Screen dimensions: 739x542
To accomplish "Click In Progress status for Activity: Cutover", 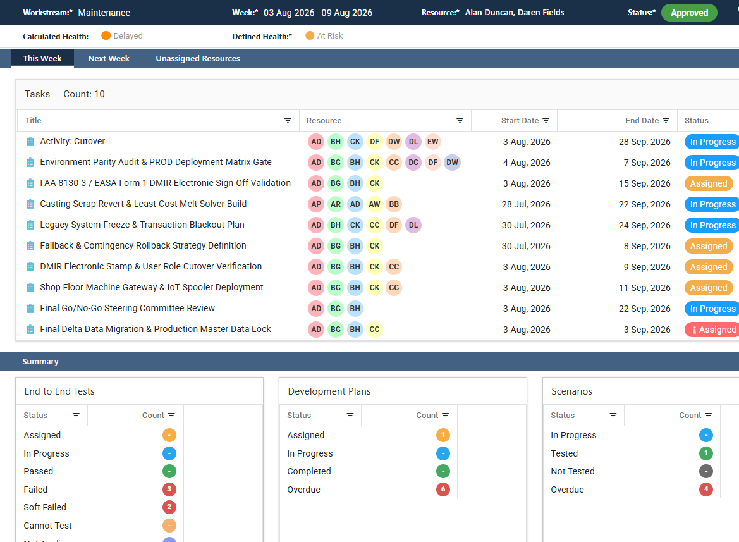I will tap(712, 142).
